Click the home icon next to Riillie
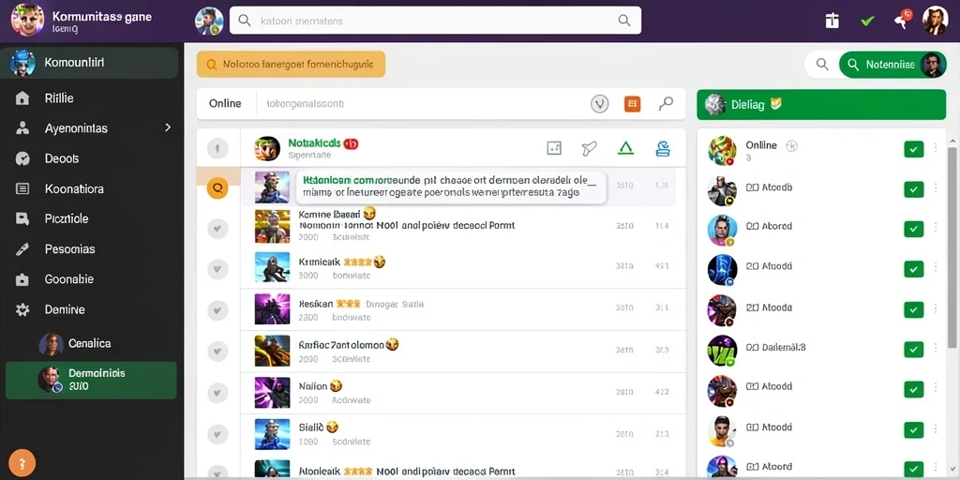 [22, 97]
